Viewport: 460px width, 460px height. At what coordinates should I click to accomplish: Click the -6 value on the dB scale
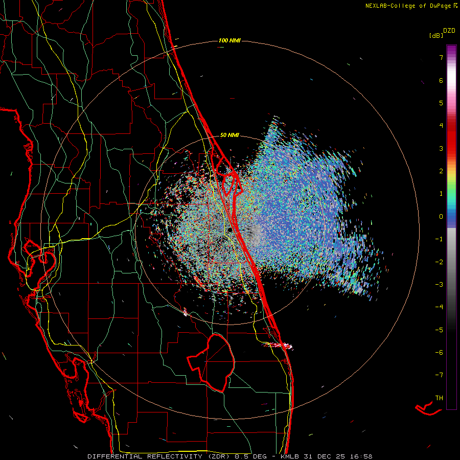pos(439,353)
